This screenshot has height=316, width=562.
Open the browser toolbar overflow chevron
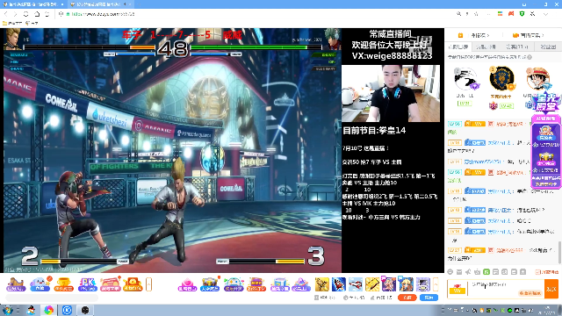pos(545,14)
